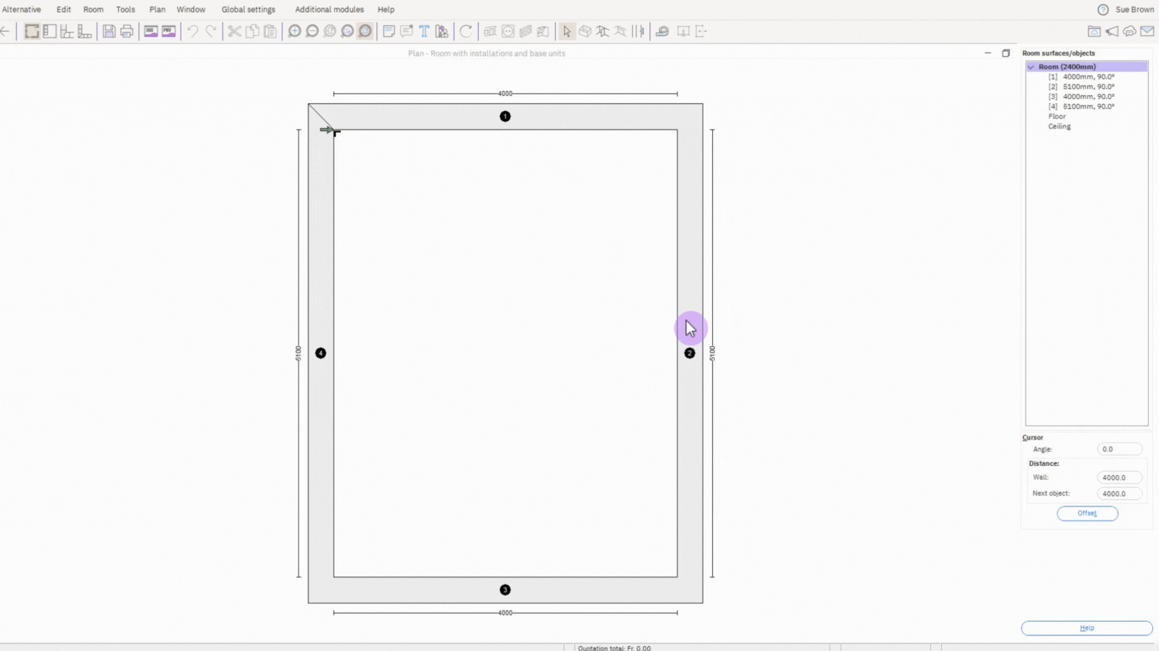Click the Print icon

click(x=127, y=31)
